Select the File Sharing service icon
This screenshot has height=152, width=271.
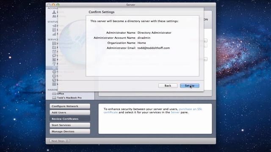click(x=54, y=47)
